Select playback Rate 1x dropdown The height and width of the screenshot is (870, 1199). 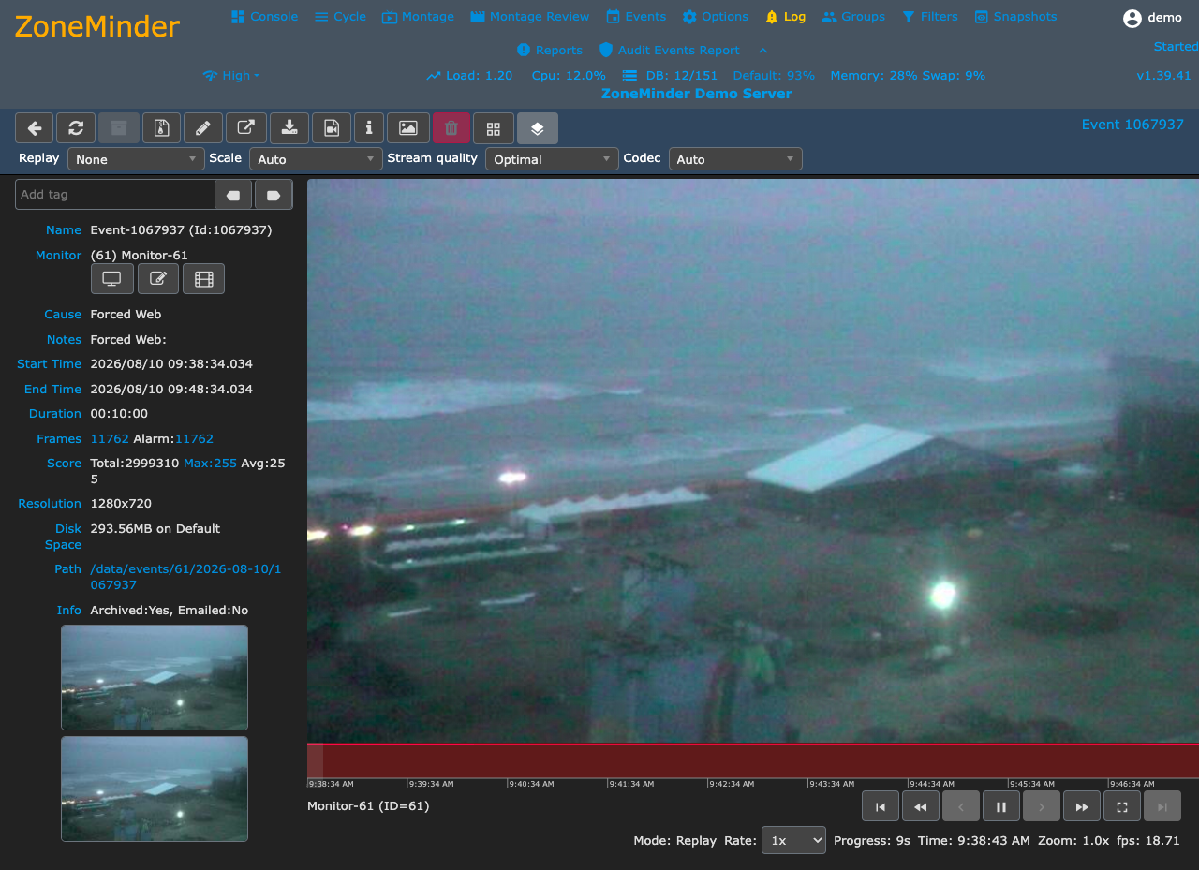click(x=793, y=840)
